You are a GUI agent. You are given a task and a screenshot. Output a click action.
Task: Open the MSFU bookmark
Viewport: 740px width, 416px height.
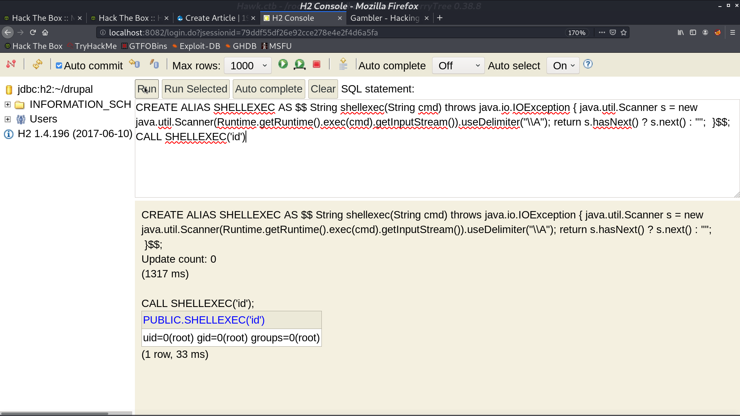[276, 46]
